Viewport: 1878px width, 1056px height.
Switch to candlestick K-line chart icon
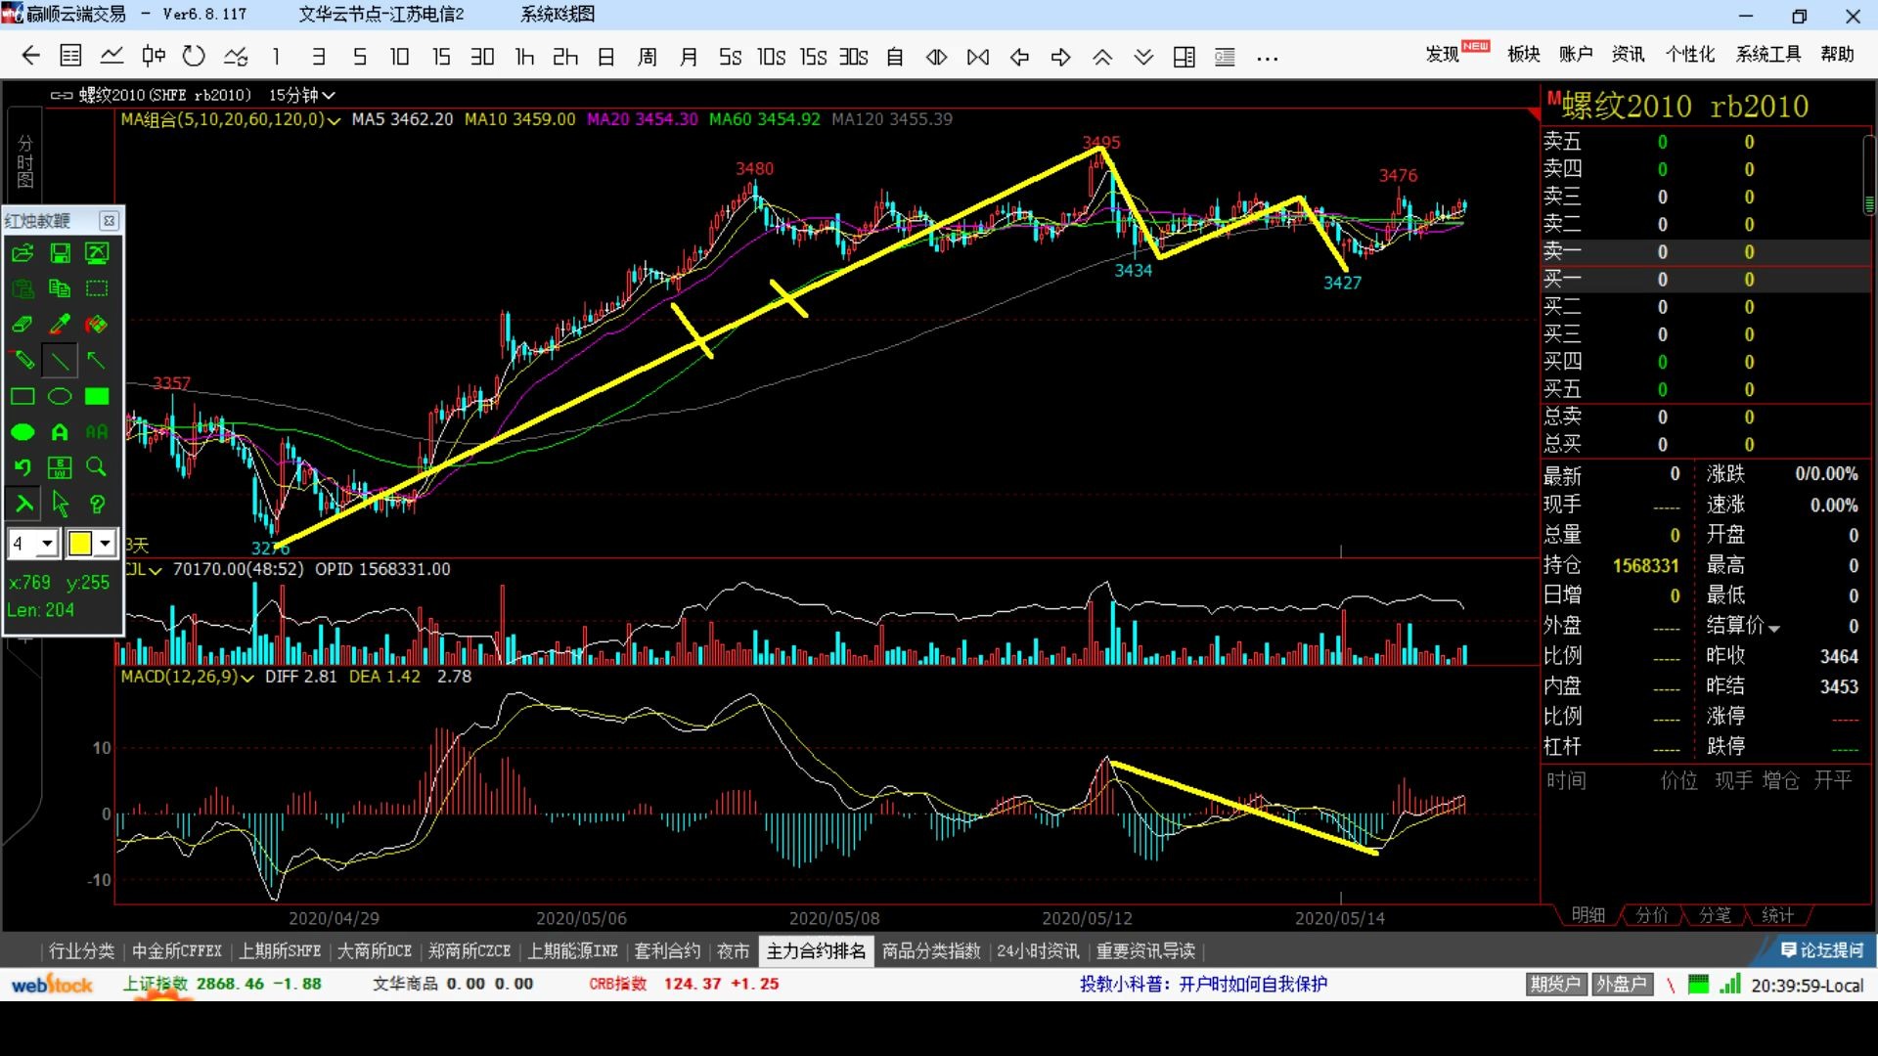coord(153,56)
